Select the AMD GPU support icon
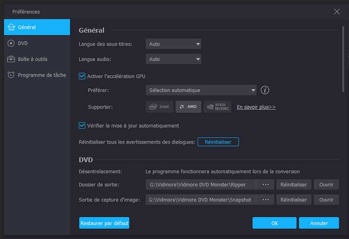The width and height of the screenshot is (349, 239). coord(188,107)
